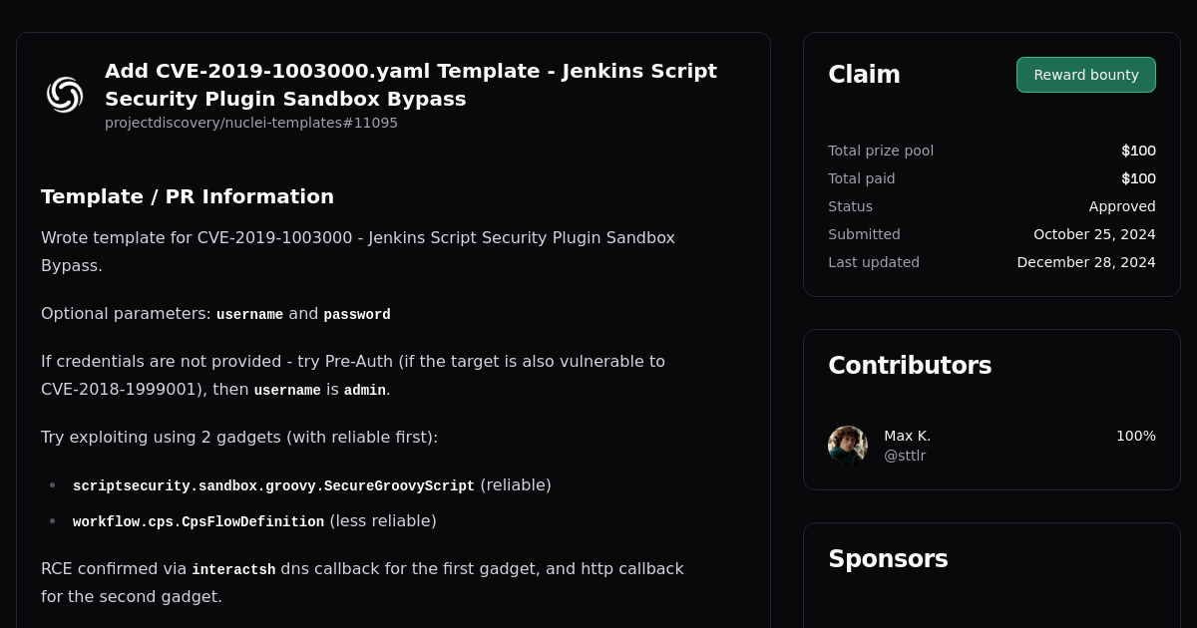Image resolution: width=1197 pixels, height=628 pixels.
Task: Click the Sponsors panel heading
Action: coord(888,558)
